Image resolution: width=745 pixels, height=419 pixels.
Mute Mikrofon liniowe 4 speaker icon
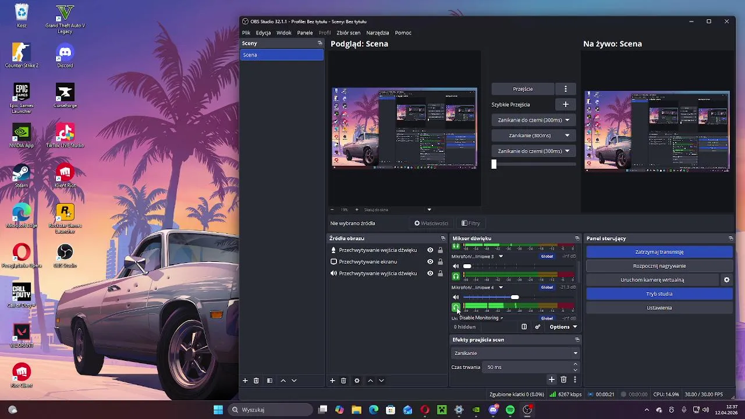[x=456, y=298]
